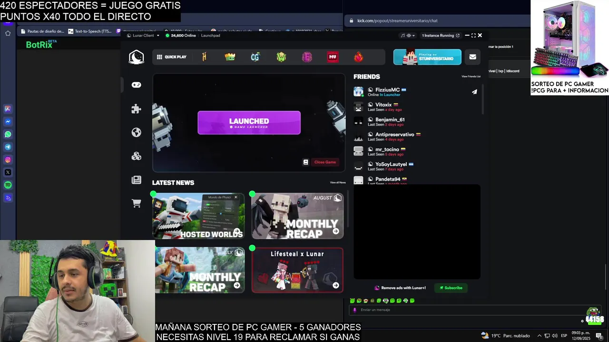
Task: Click the purple LAUNCHED button
Action: click(x=249, y=123)
